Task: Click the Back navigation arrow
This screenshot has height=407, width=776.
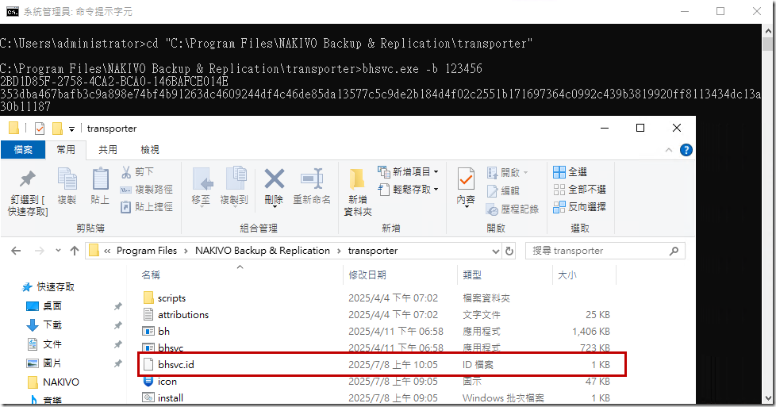Action: click(16, 251)
